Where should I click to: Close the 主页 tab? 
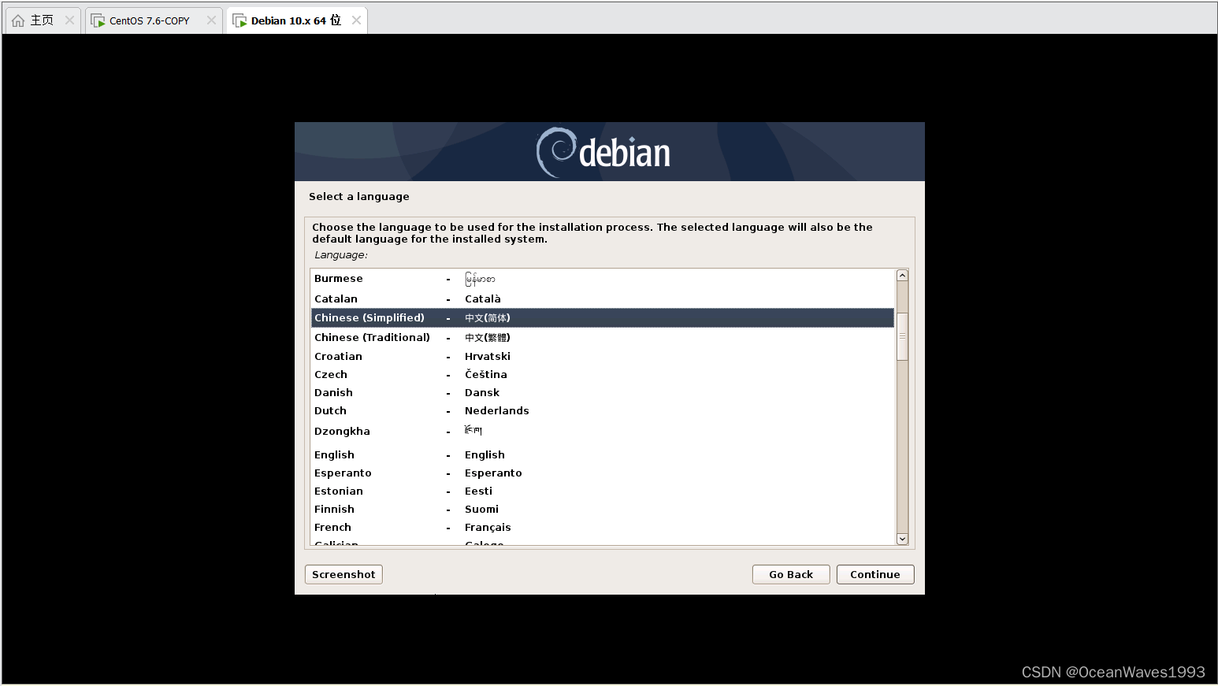click(x=69, y=20)
